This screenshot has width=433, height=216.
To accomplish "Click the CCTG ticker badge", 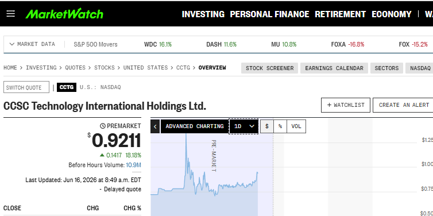I will [67, 87].
